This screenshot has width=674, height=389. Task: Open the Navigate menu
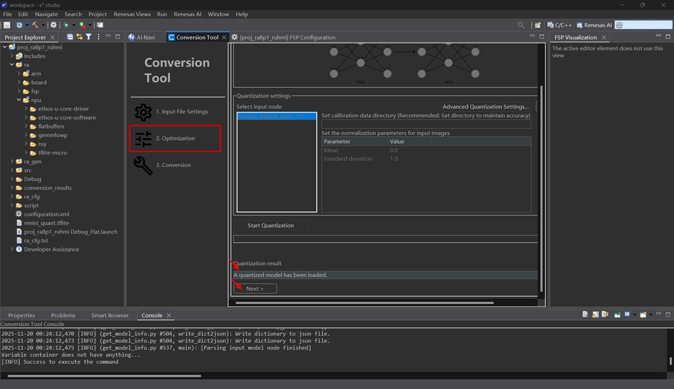[x=46, y=14]
